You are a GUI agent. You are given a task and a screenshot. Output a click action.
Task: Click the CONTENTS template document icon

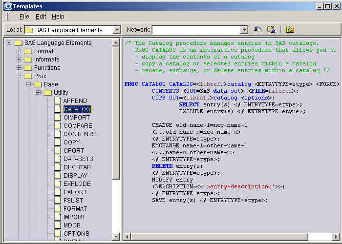click(x=58, y=134)
